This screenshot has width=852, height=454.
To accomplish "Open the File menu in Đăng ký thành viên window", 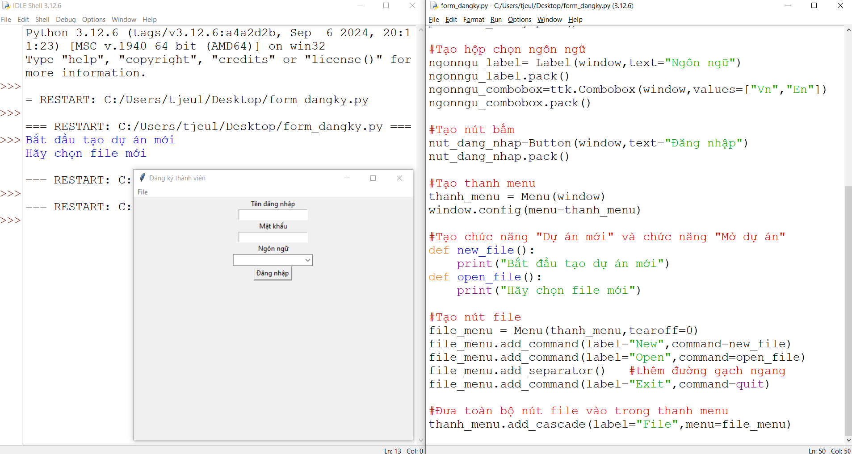I will tap(143, 192).
